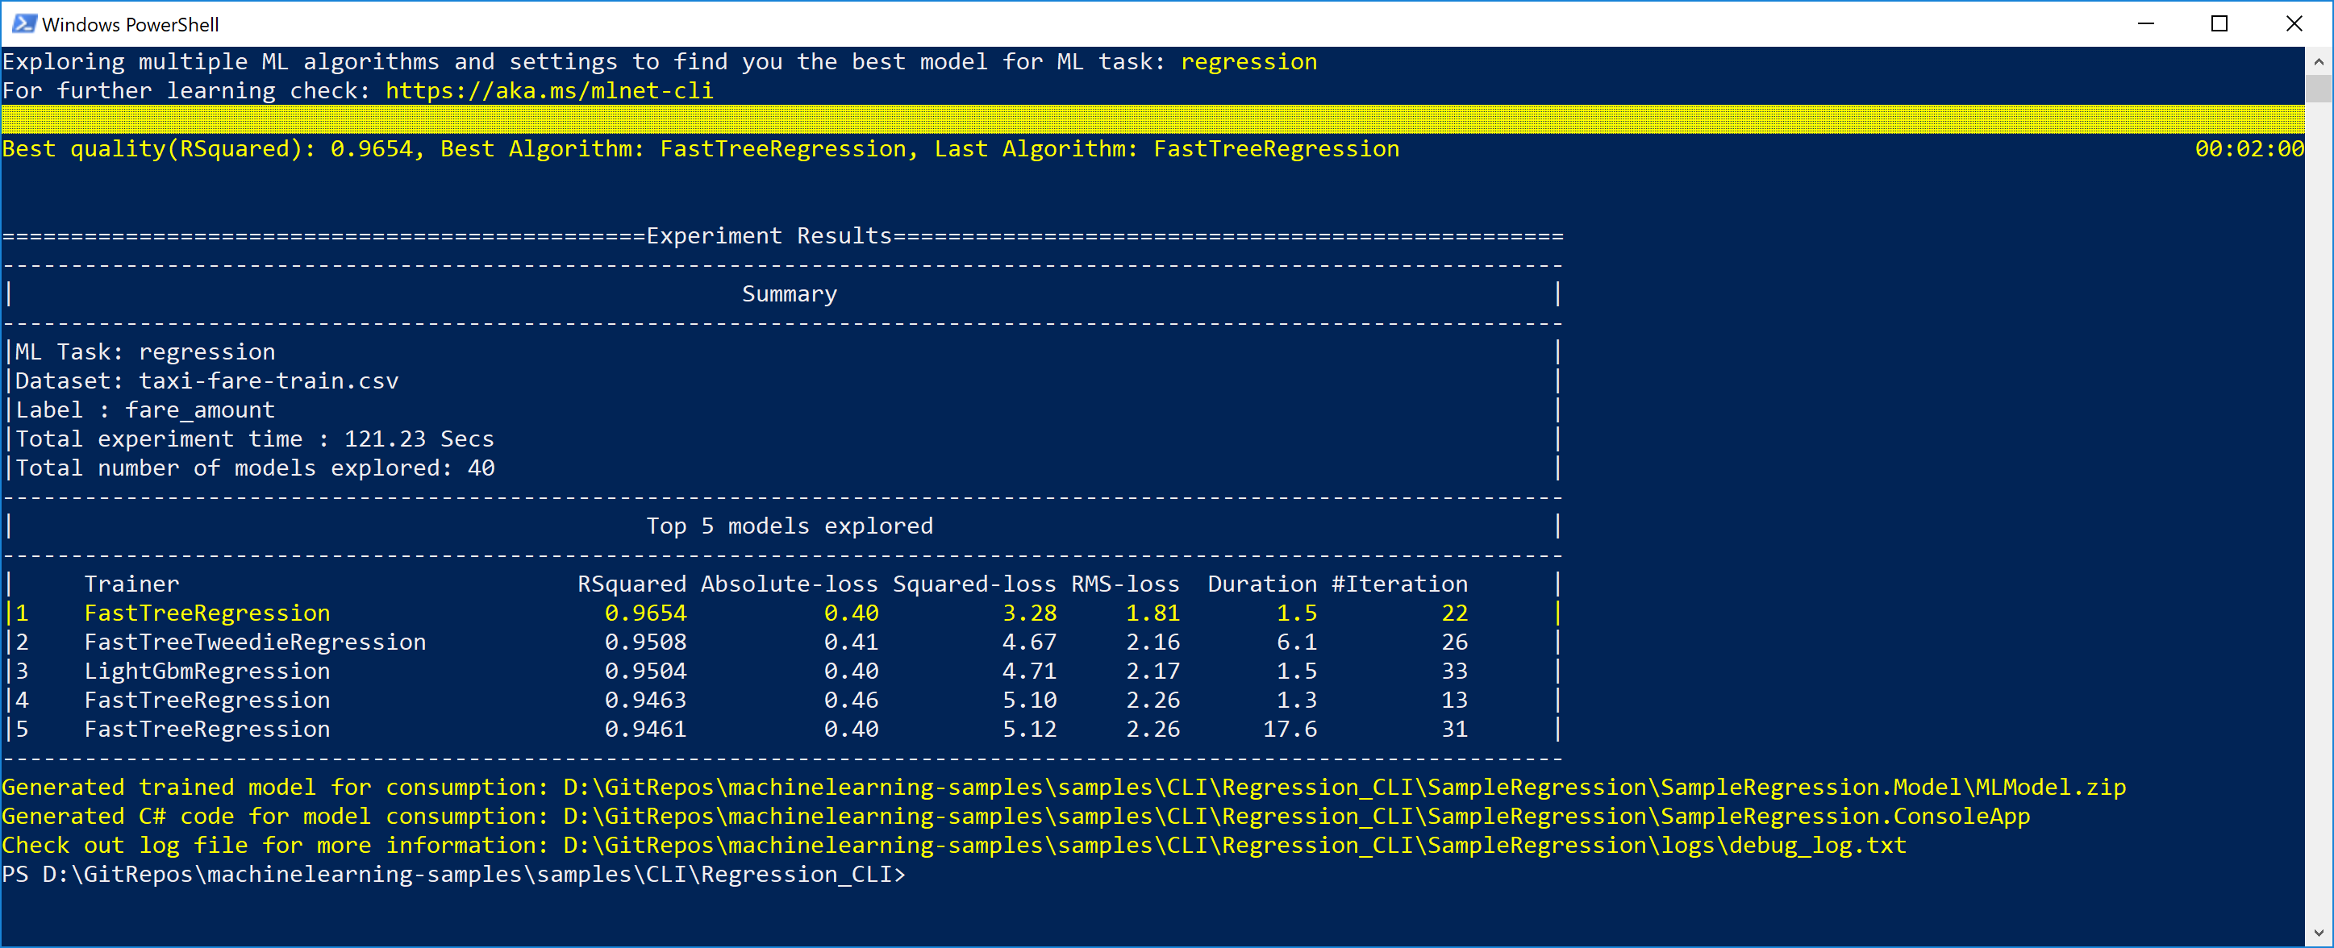Click iteration number 22

coord(1454,613)
